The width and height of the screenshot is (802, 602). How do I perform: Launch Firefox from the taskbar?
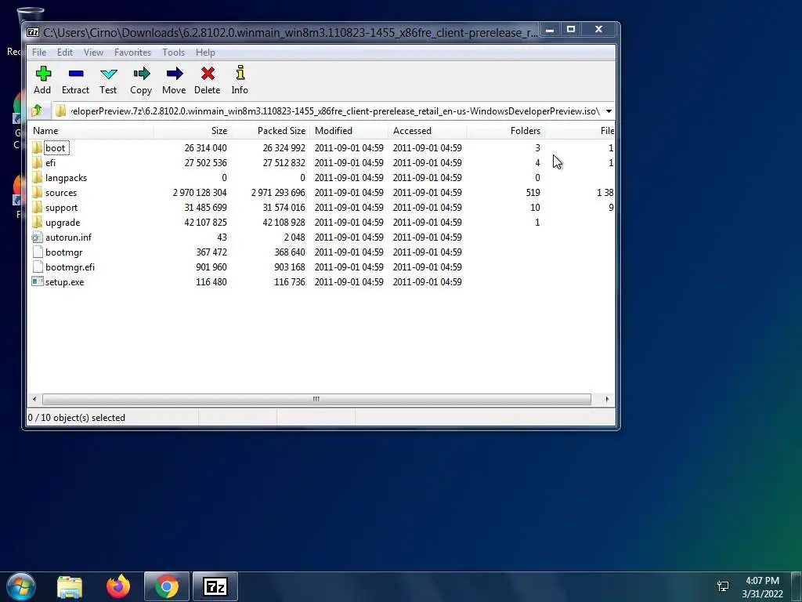point(118,586)
